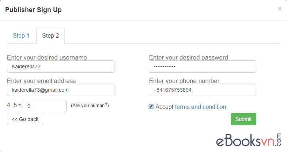Submit the sign up form
This screenshot has height=152, width=287.
click(x=243, y=119)
